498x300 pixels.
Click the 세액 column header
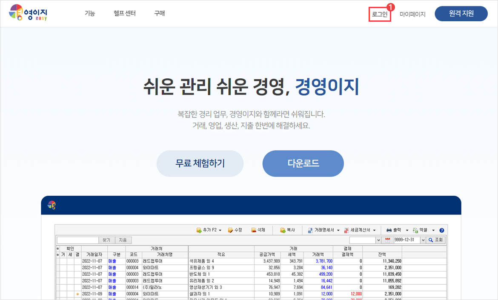[292, 254]
